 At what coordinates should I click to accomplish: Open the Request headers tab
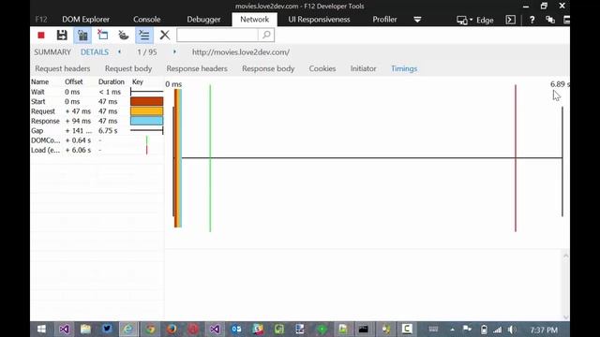(x=63, y=68)
